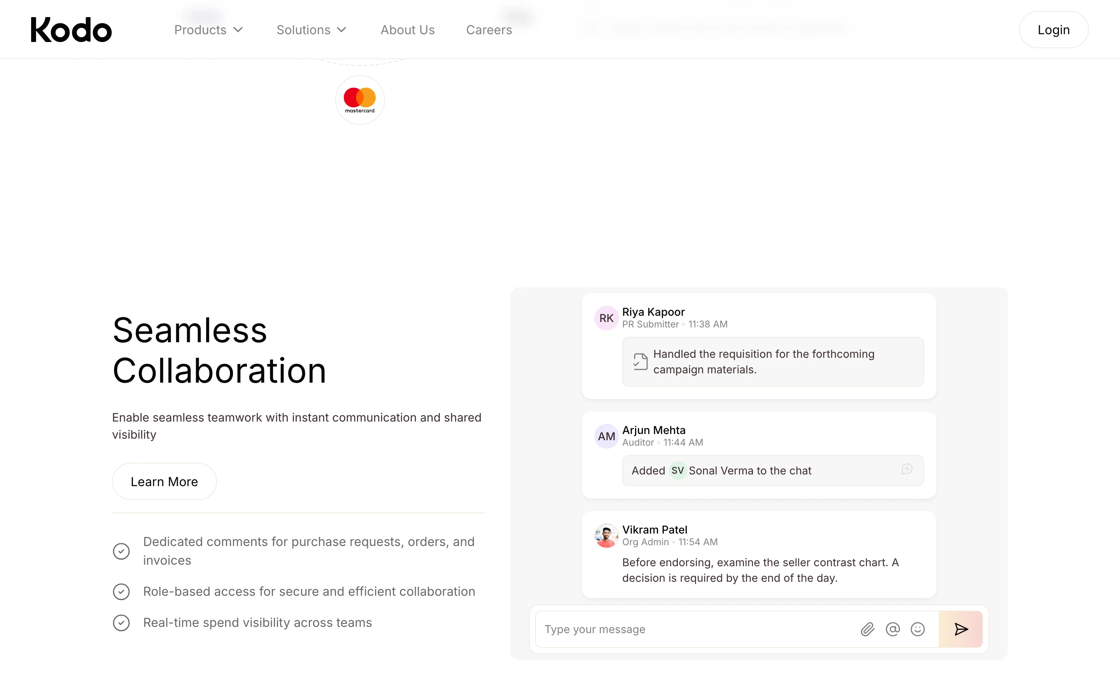The width and height of the screenshot is (1120, 700).
Task: Click the mention @ icon
Action: coord(893,629)
